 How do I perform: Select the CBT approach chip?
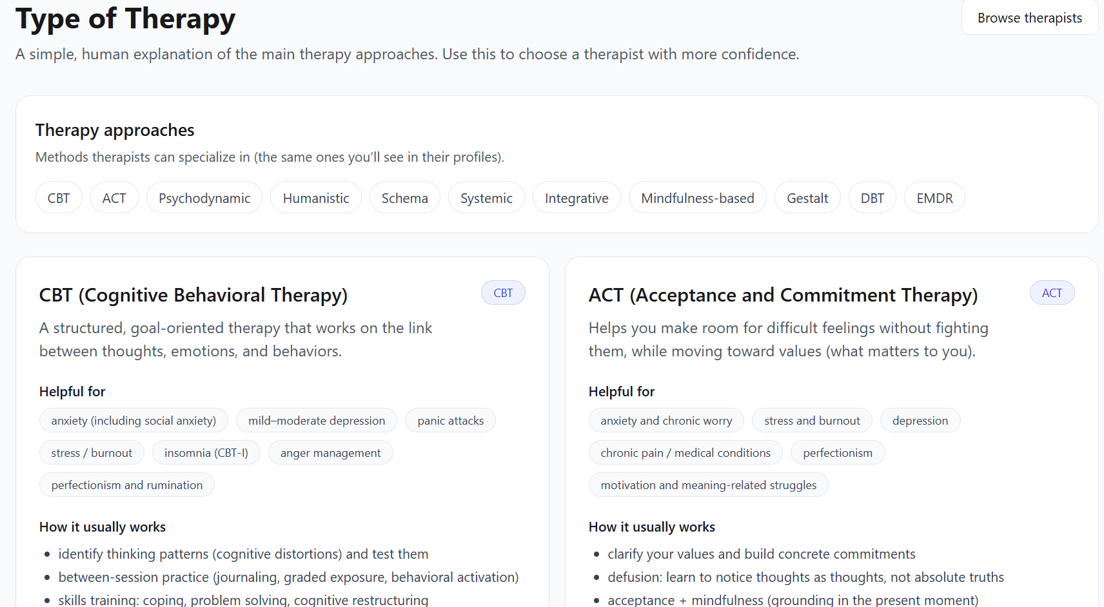click(x=59, y=198)
